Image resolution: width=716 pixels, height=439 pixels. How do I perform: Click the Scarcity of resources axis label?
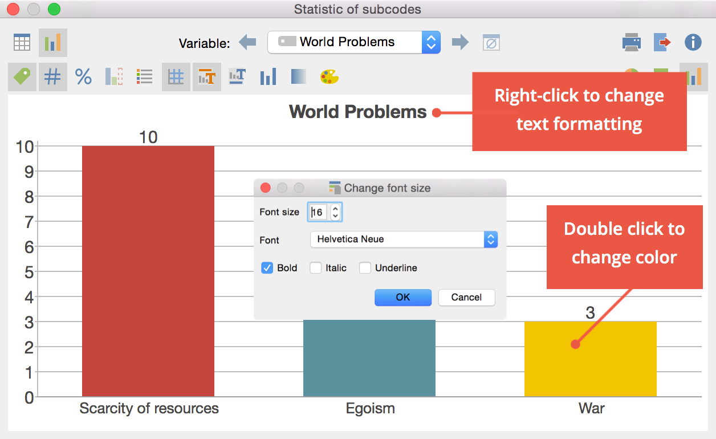pos(149,409)
